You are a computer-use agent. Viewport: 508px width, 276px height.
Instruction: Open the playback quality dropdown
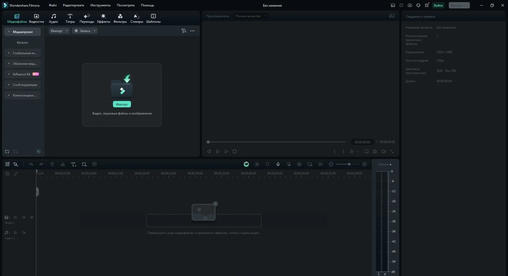[251, 16]
